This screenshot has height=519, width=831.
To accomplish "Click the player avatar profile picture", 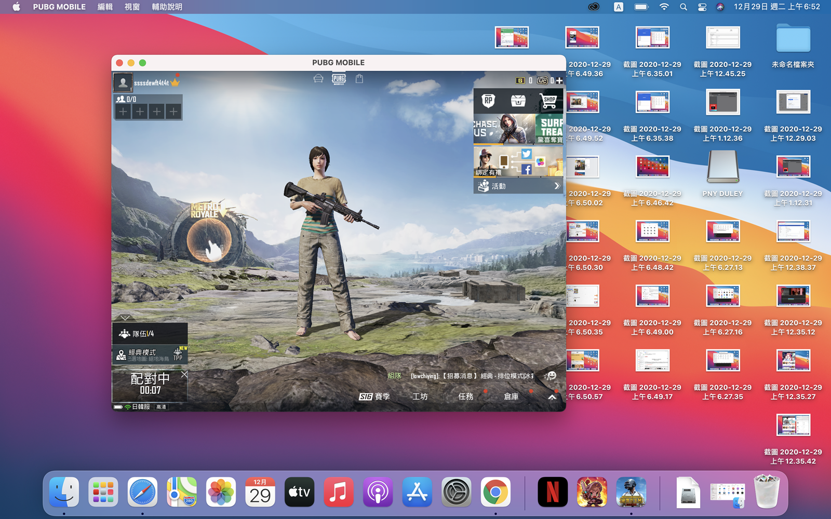I will click(123, 83).
